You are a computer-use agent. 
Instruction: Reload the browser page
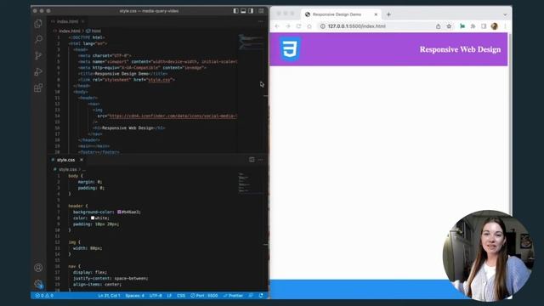coord(298,26)
